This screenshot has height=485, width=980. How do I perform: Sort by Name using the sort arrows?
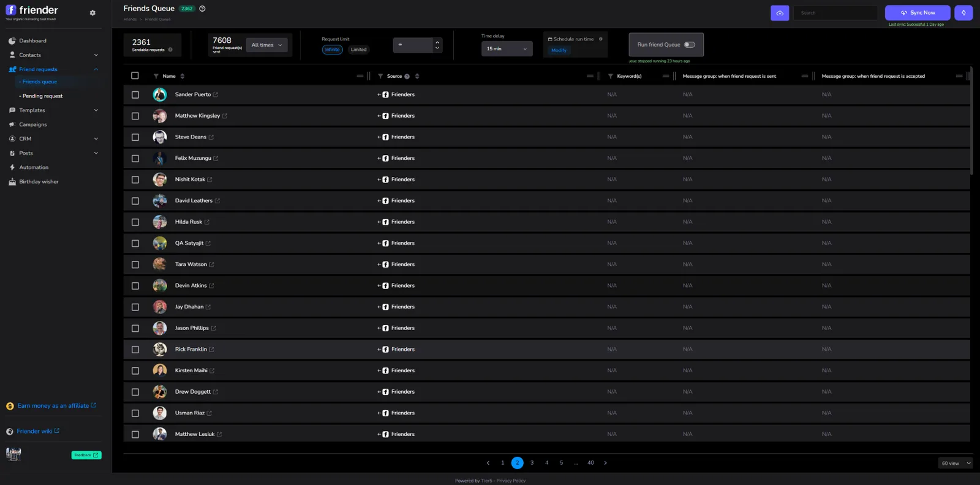[183, 76]
